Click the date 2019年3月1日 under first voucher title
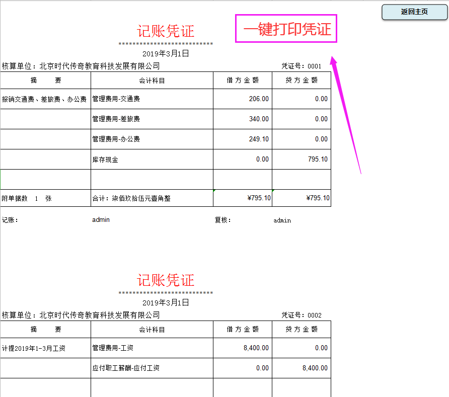The image size is (449, 397). tap(166, 53)
